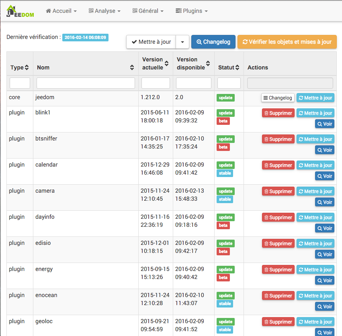This screenshot has width=342, height=336.
Task: Update the camera plugin
Action: (315, 191)
